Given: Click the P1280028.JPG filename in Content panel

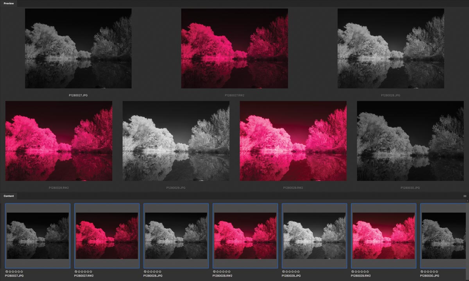Looking at the screenshot, I should pyautogui.click(x=153, y=276).
